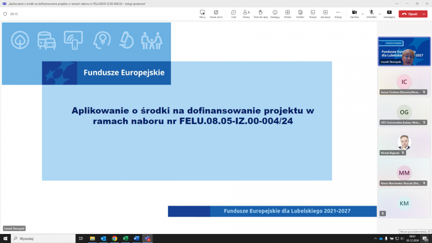Image resolution: width=432 pixels, height=243 pixels.
Task: Open Windows notification center
Action: pyautogui.click(x=425, y=238)
